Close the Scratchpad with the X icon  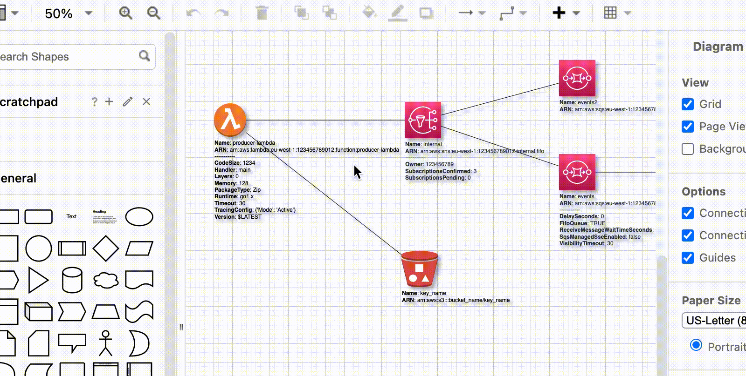pos(146,101)
